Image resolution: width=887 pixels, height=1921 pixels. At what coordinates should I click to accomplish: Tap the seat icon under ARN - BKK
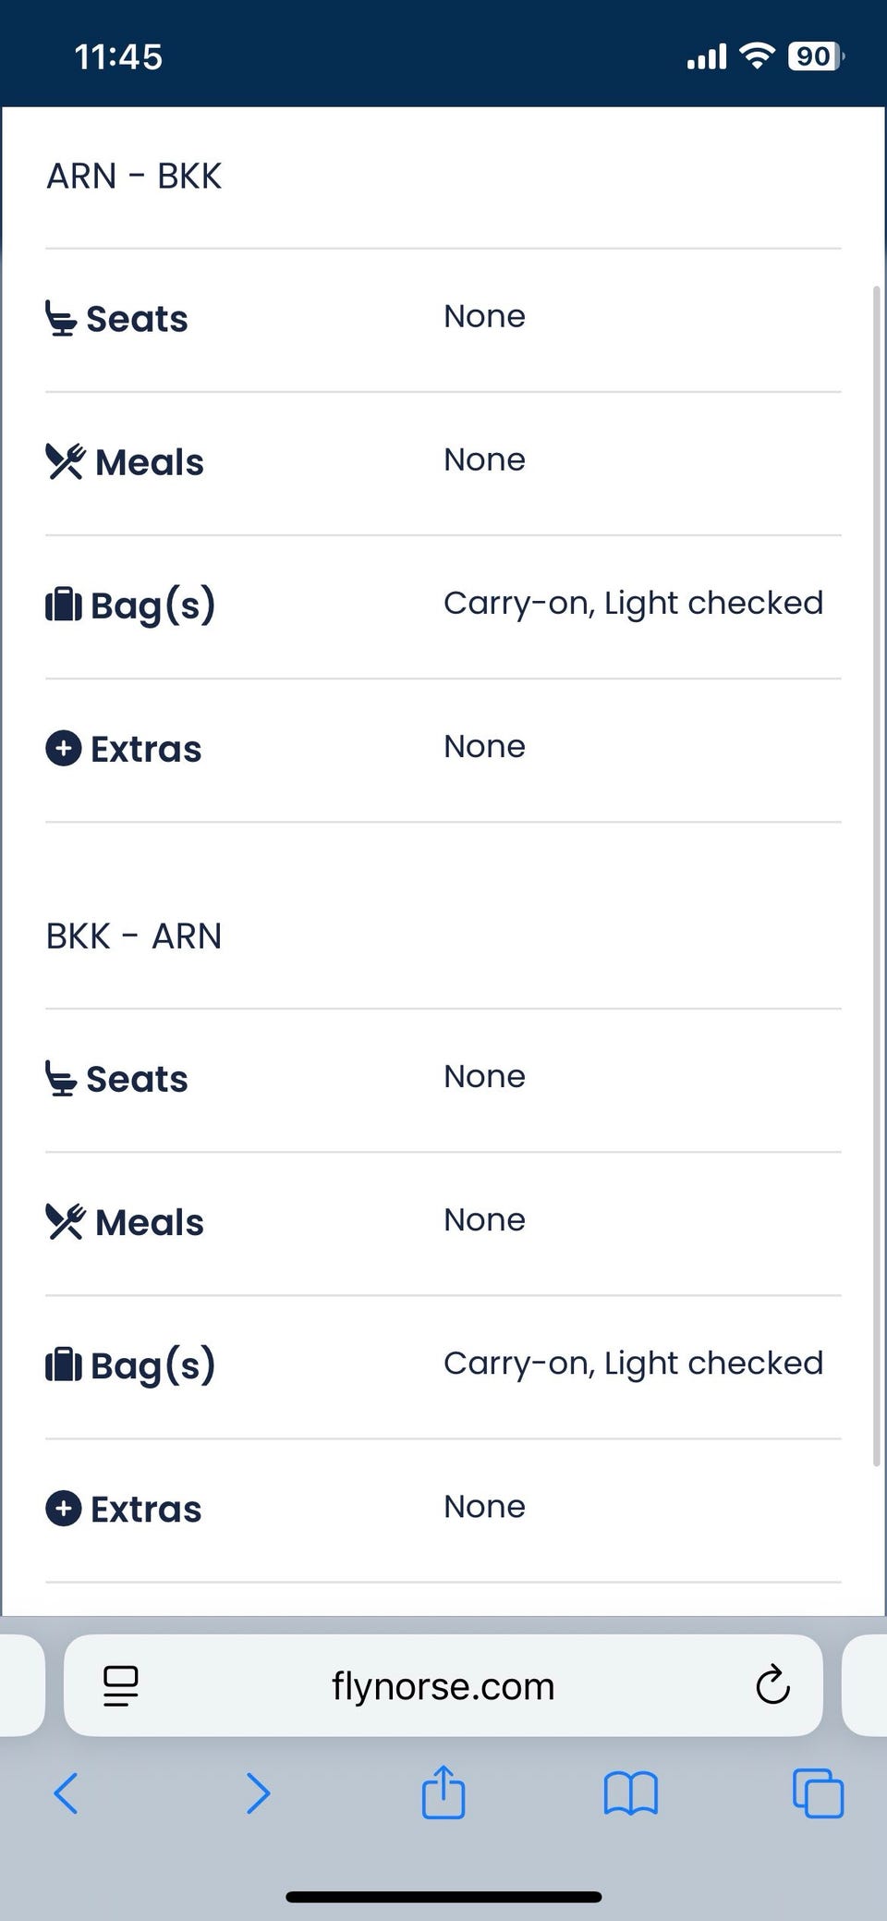pyautogui.click(x=61, y=319)
